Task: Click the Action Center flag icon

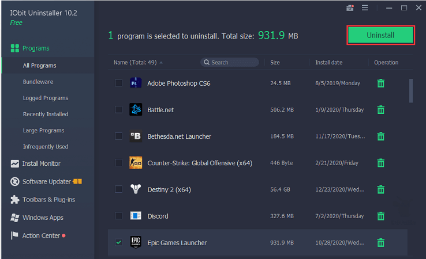Action: point(14,235)
